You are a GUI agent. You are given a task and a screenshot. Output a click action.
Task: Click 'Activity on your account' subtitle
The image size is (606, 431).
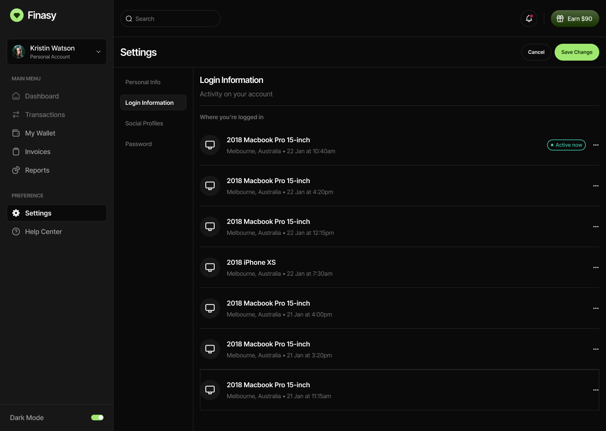pyautogui.click(x=236, y=94)
